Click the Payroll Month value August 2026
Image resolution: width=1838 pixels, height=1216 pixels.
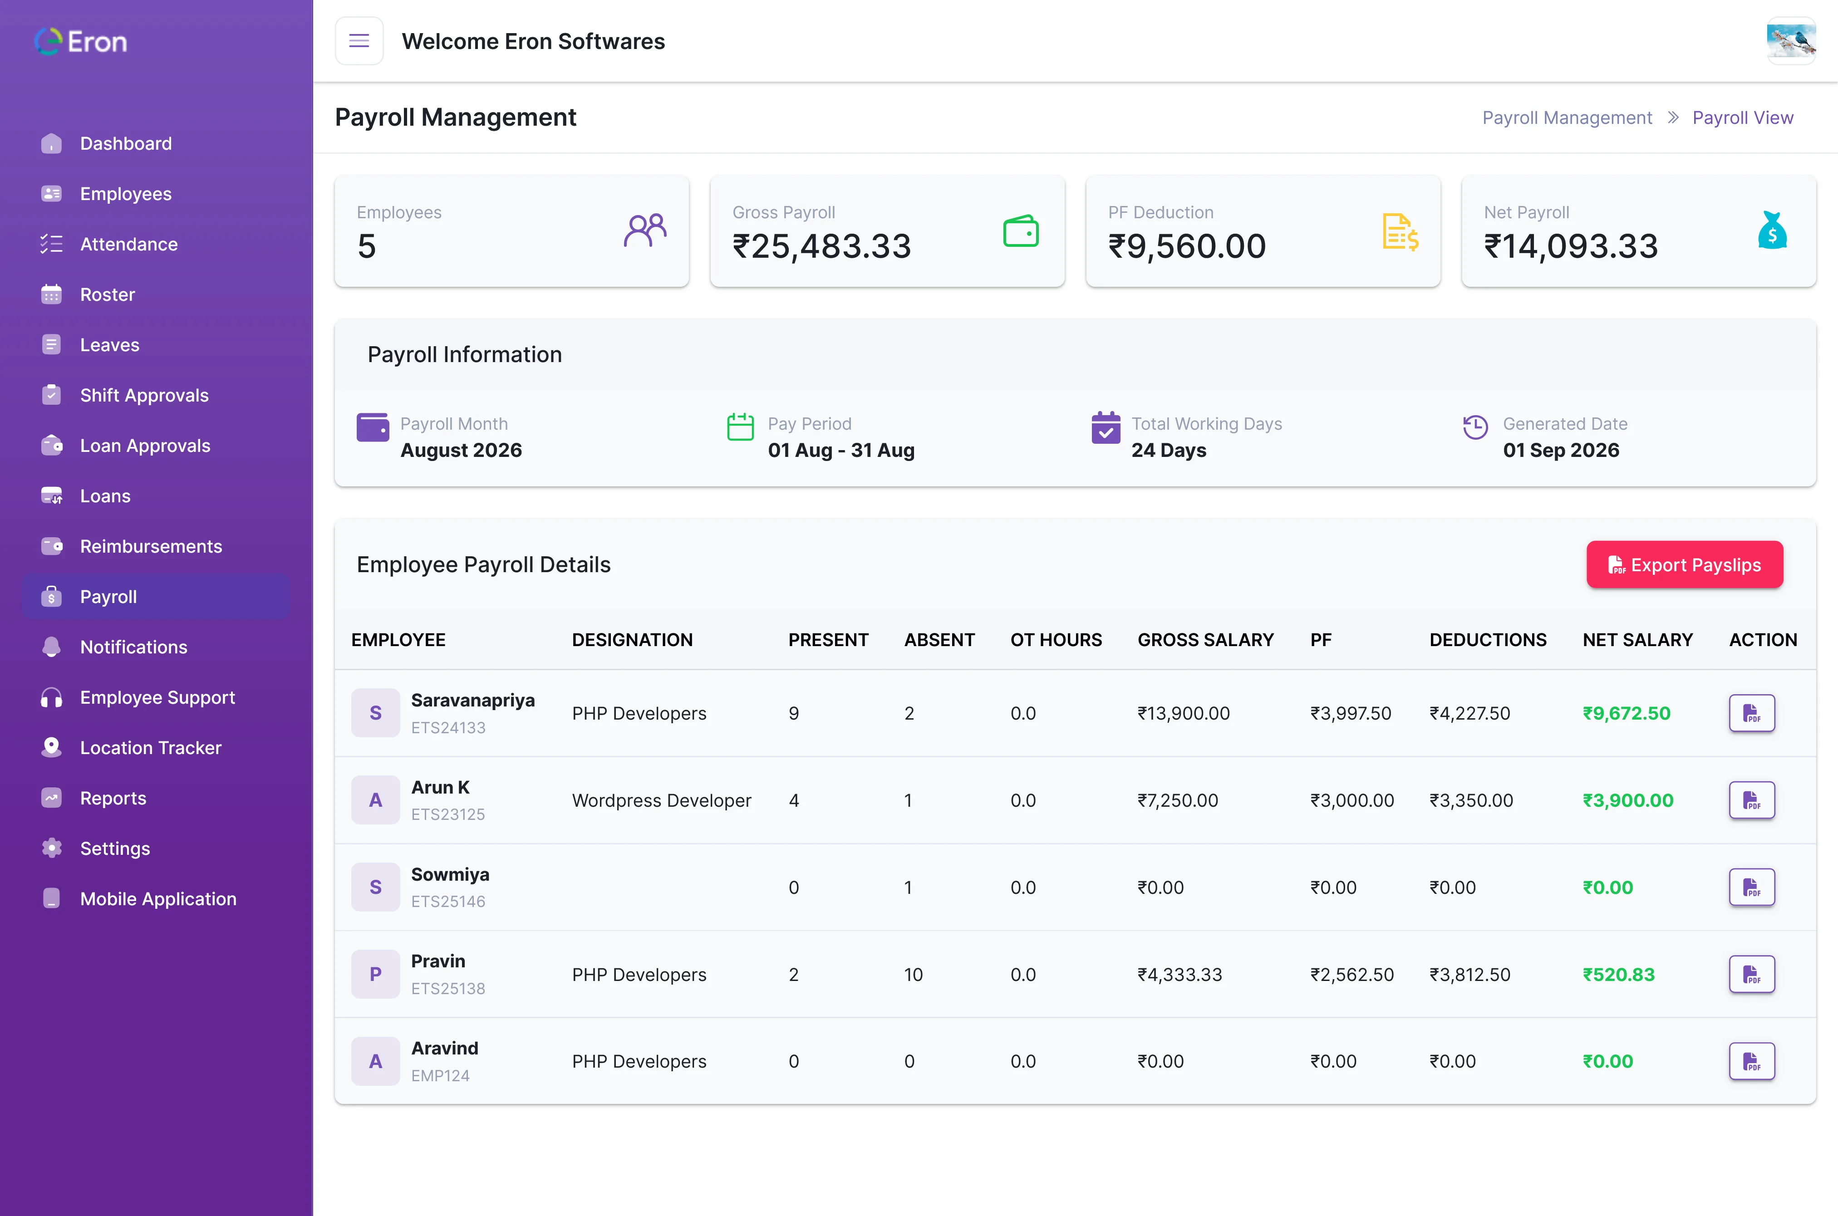[x=461, y=451]
